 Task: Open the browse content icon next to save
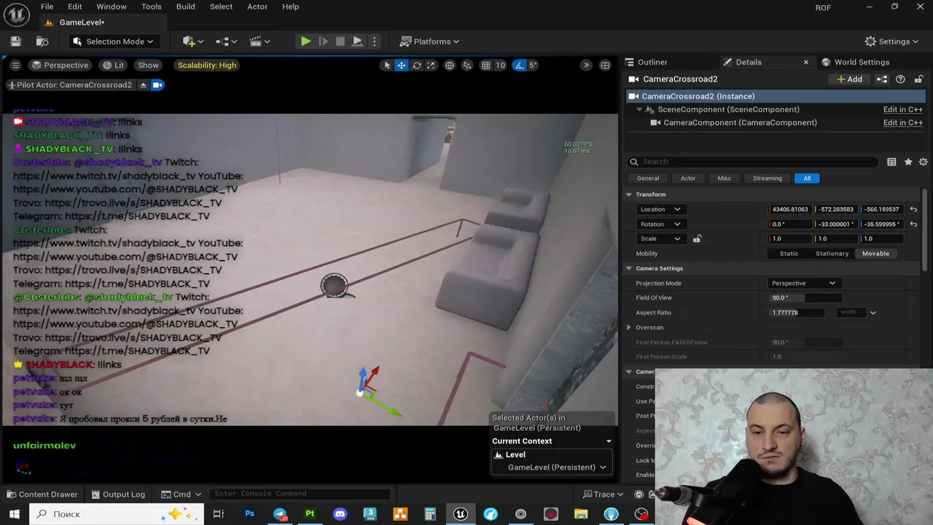click(x=42, y=42)
